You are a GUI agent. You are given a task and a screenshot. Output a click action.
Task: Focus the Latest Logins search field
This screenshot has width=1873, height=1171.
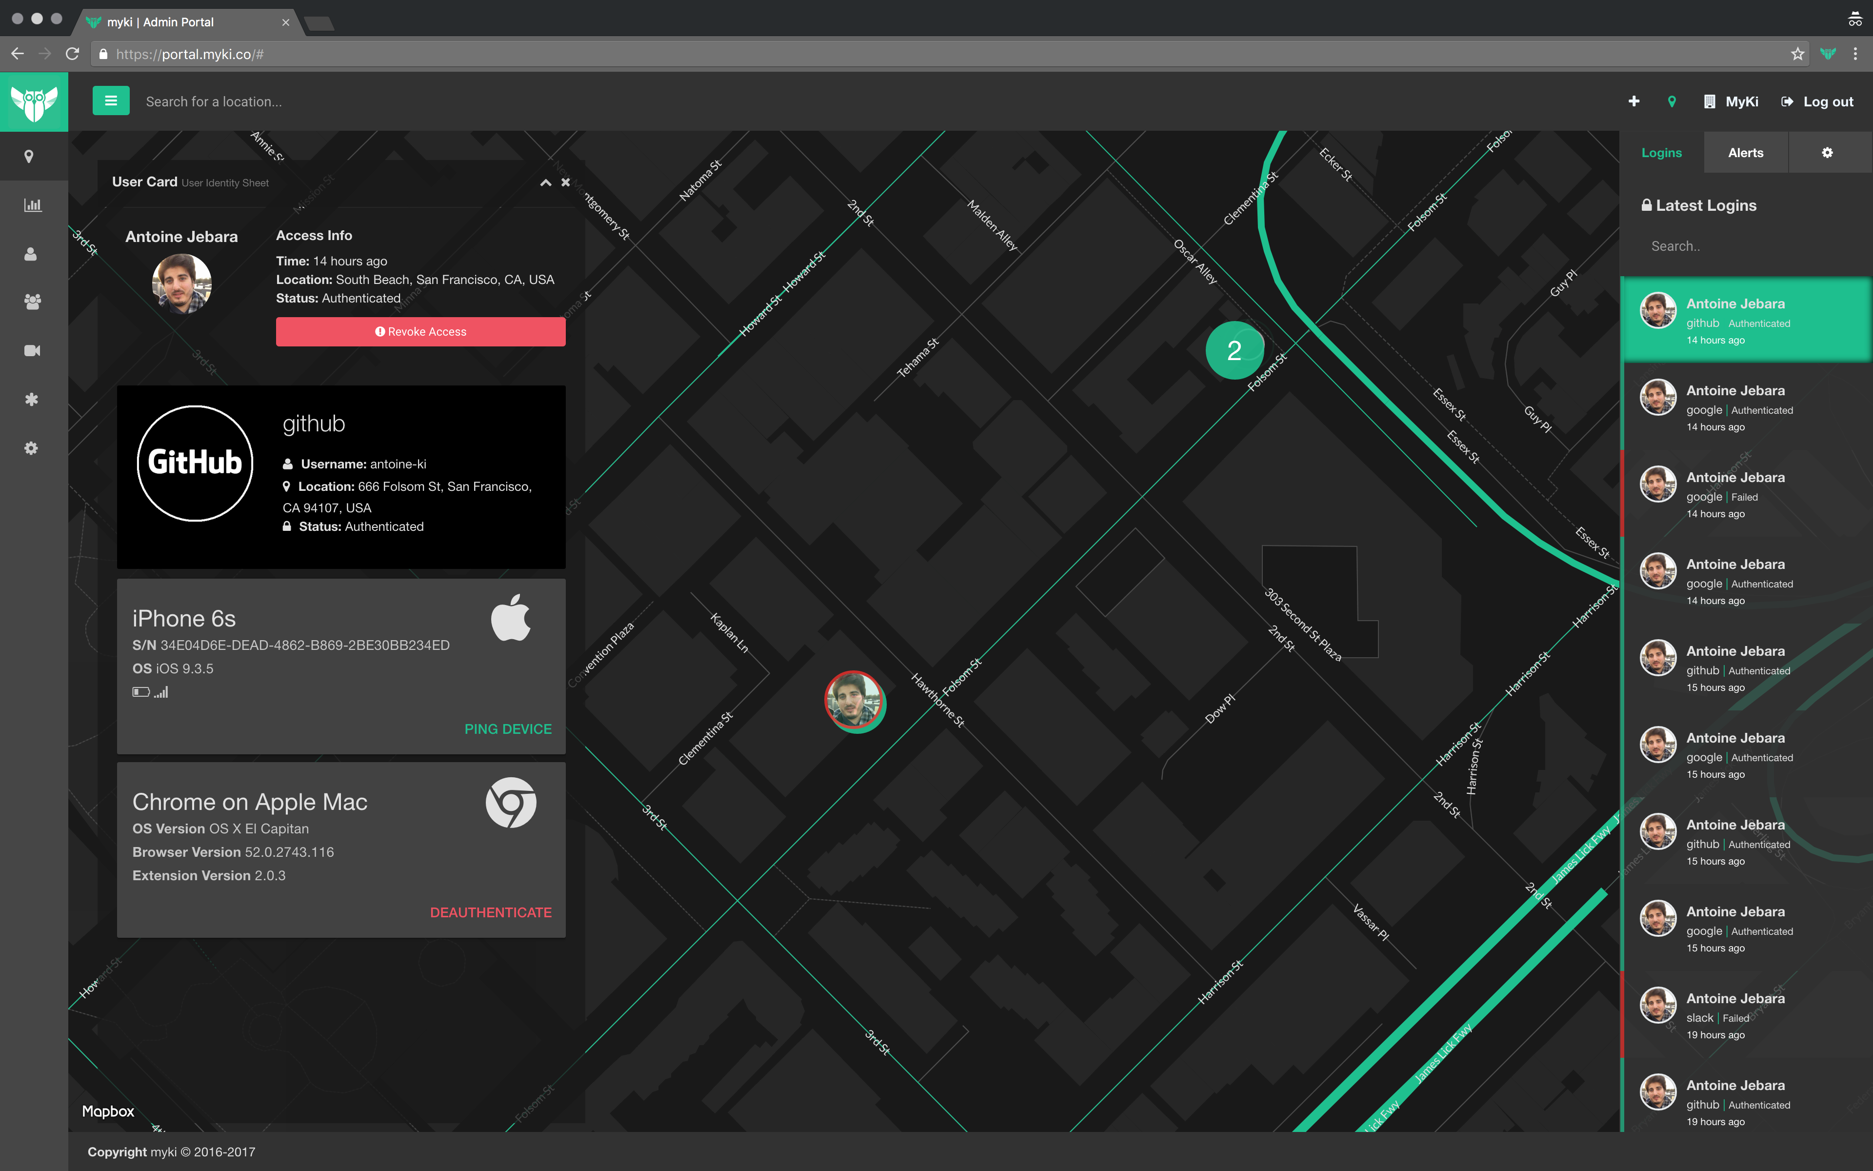click(x=1746, y=246)
